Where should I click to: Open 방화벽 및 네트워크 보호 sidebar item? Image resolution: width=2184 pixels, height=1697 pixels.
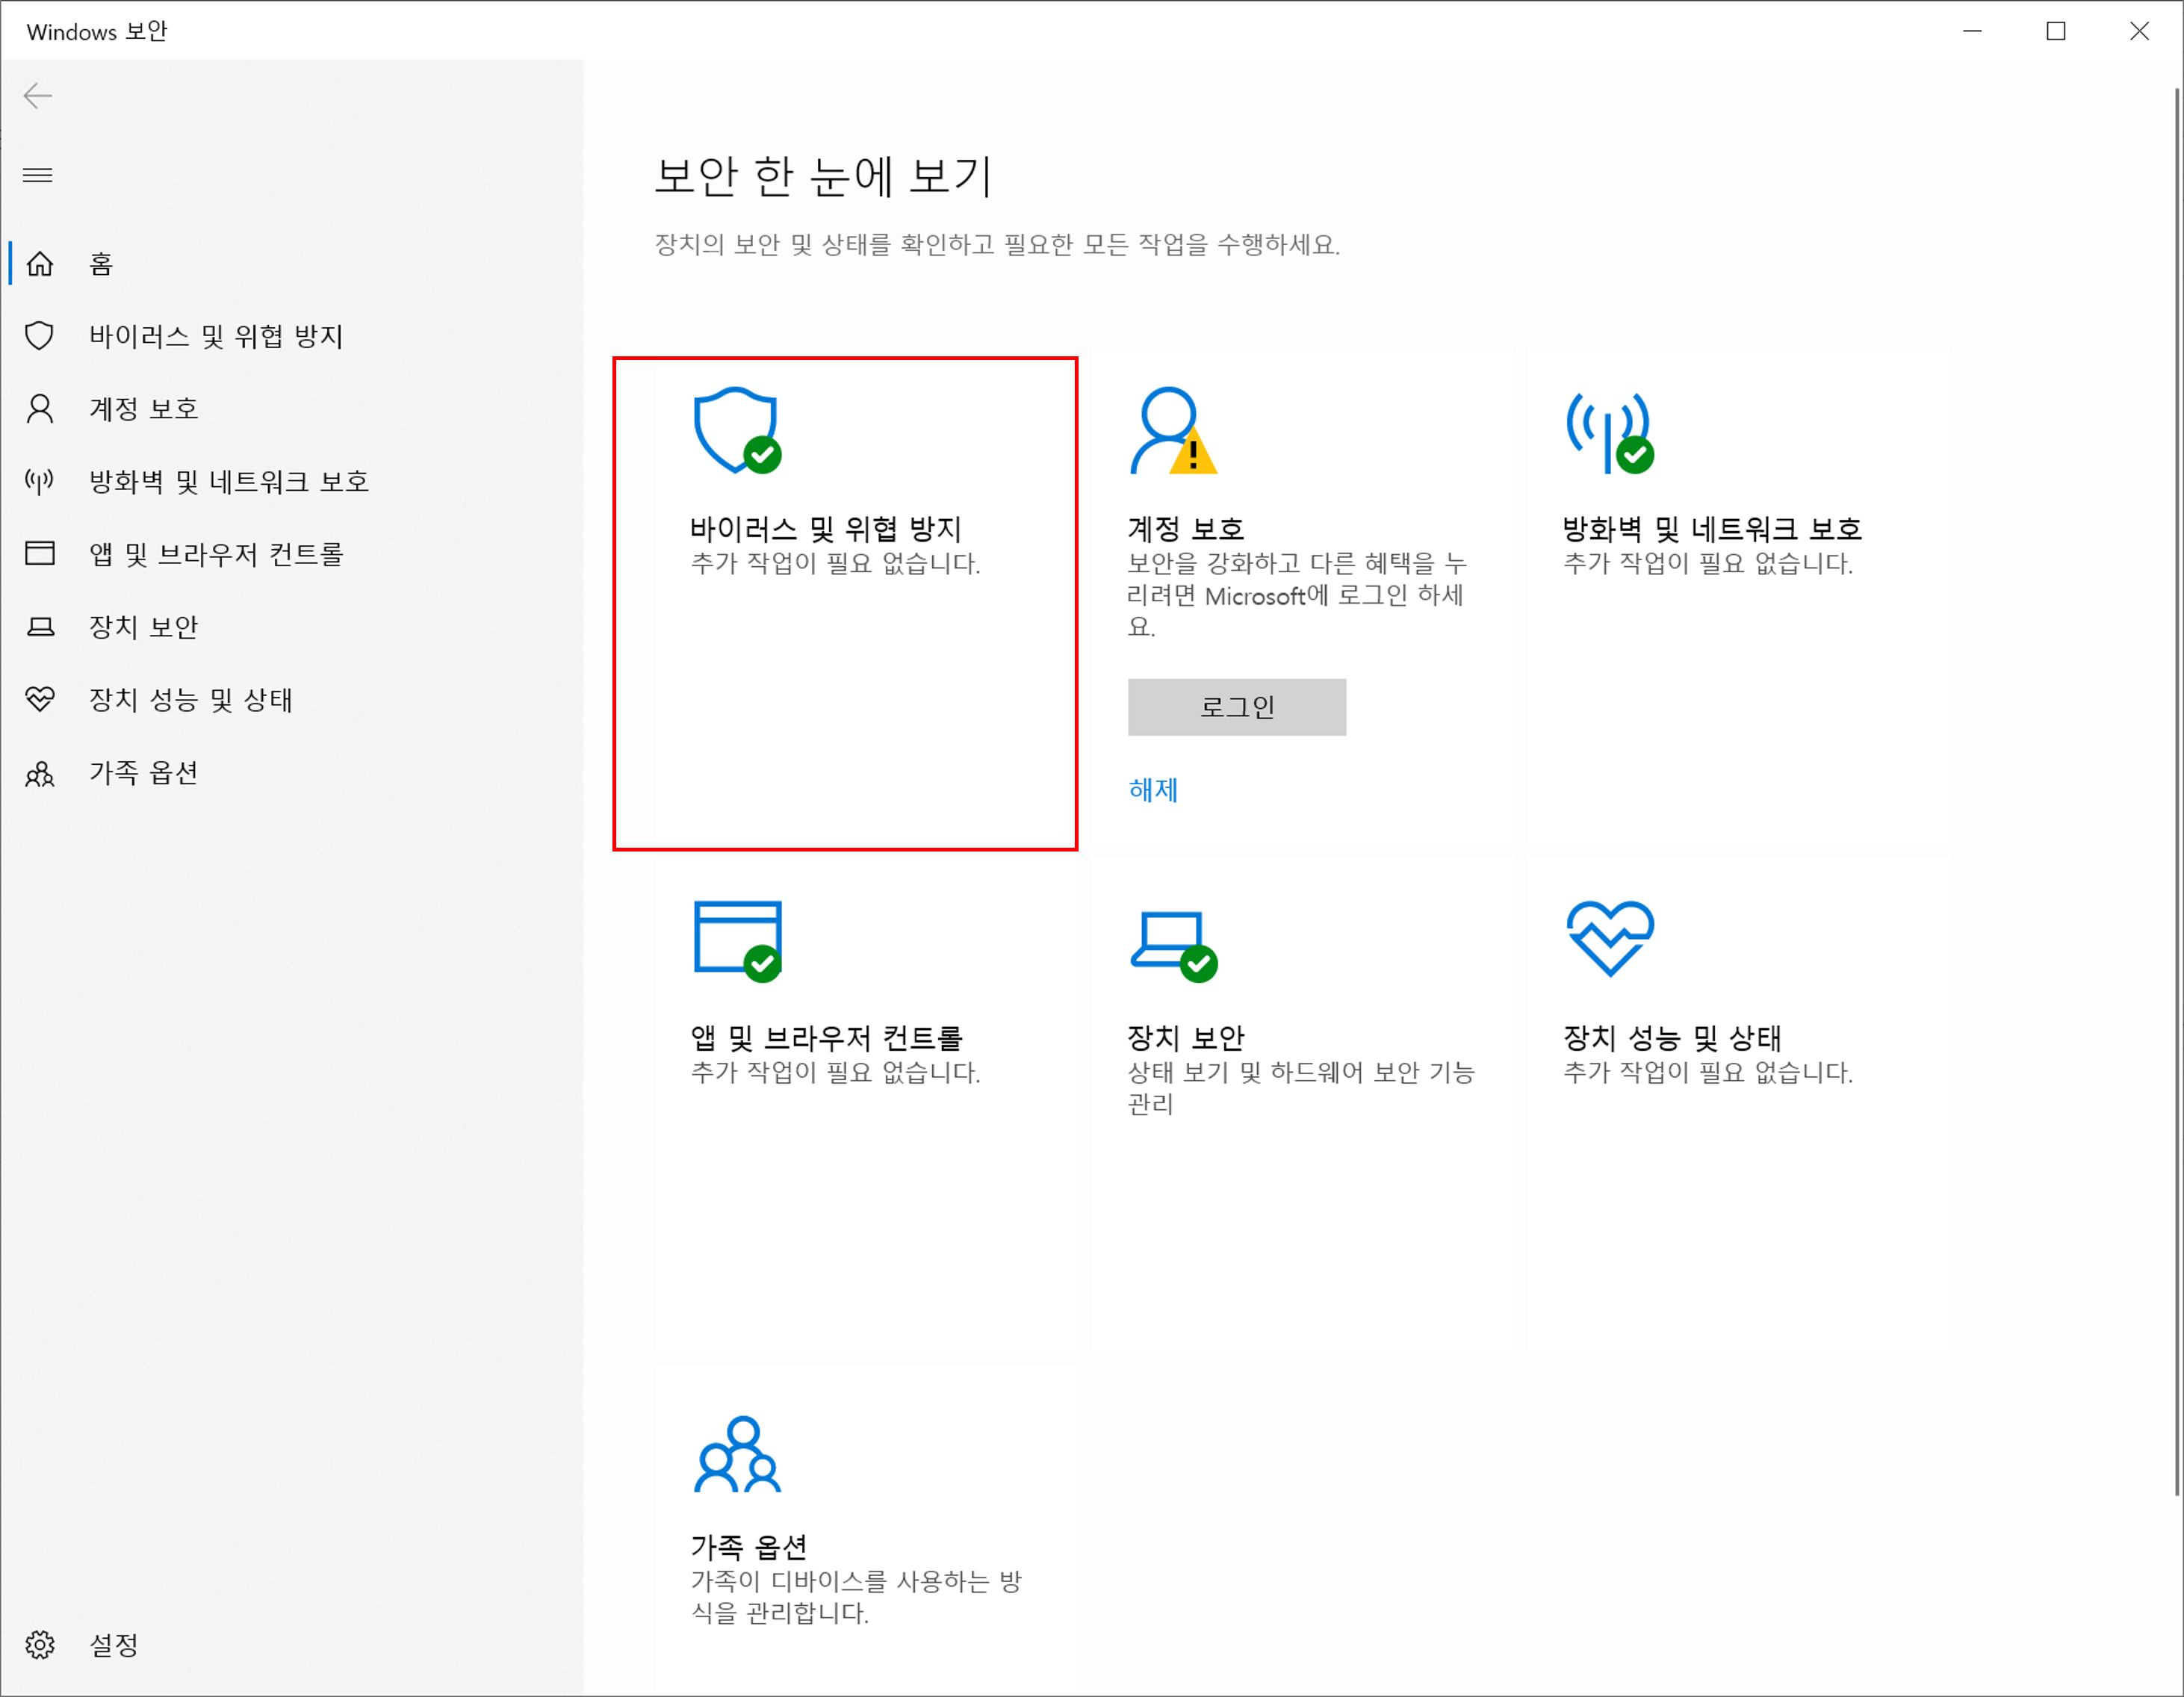pos(291,482)
